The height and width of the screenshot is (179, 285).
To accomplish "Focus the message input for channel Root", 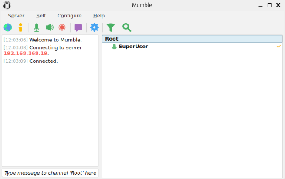I will [50, 173].
